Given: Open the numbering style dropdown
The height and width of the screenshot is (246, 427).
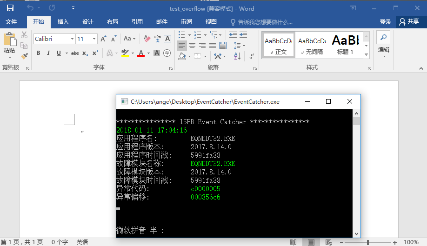Looking at the screenshot, I should point(205,35).
